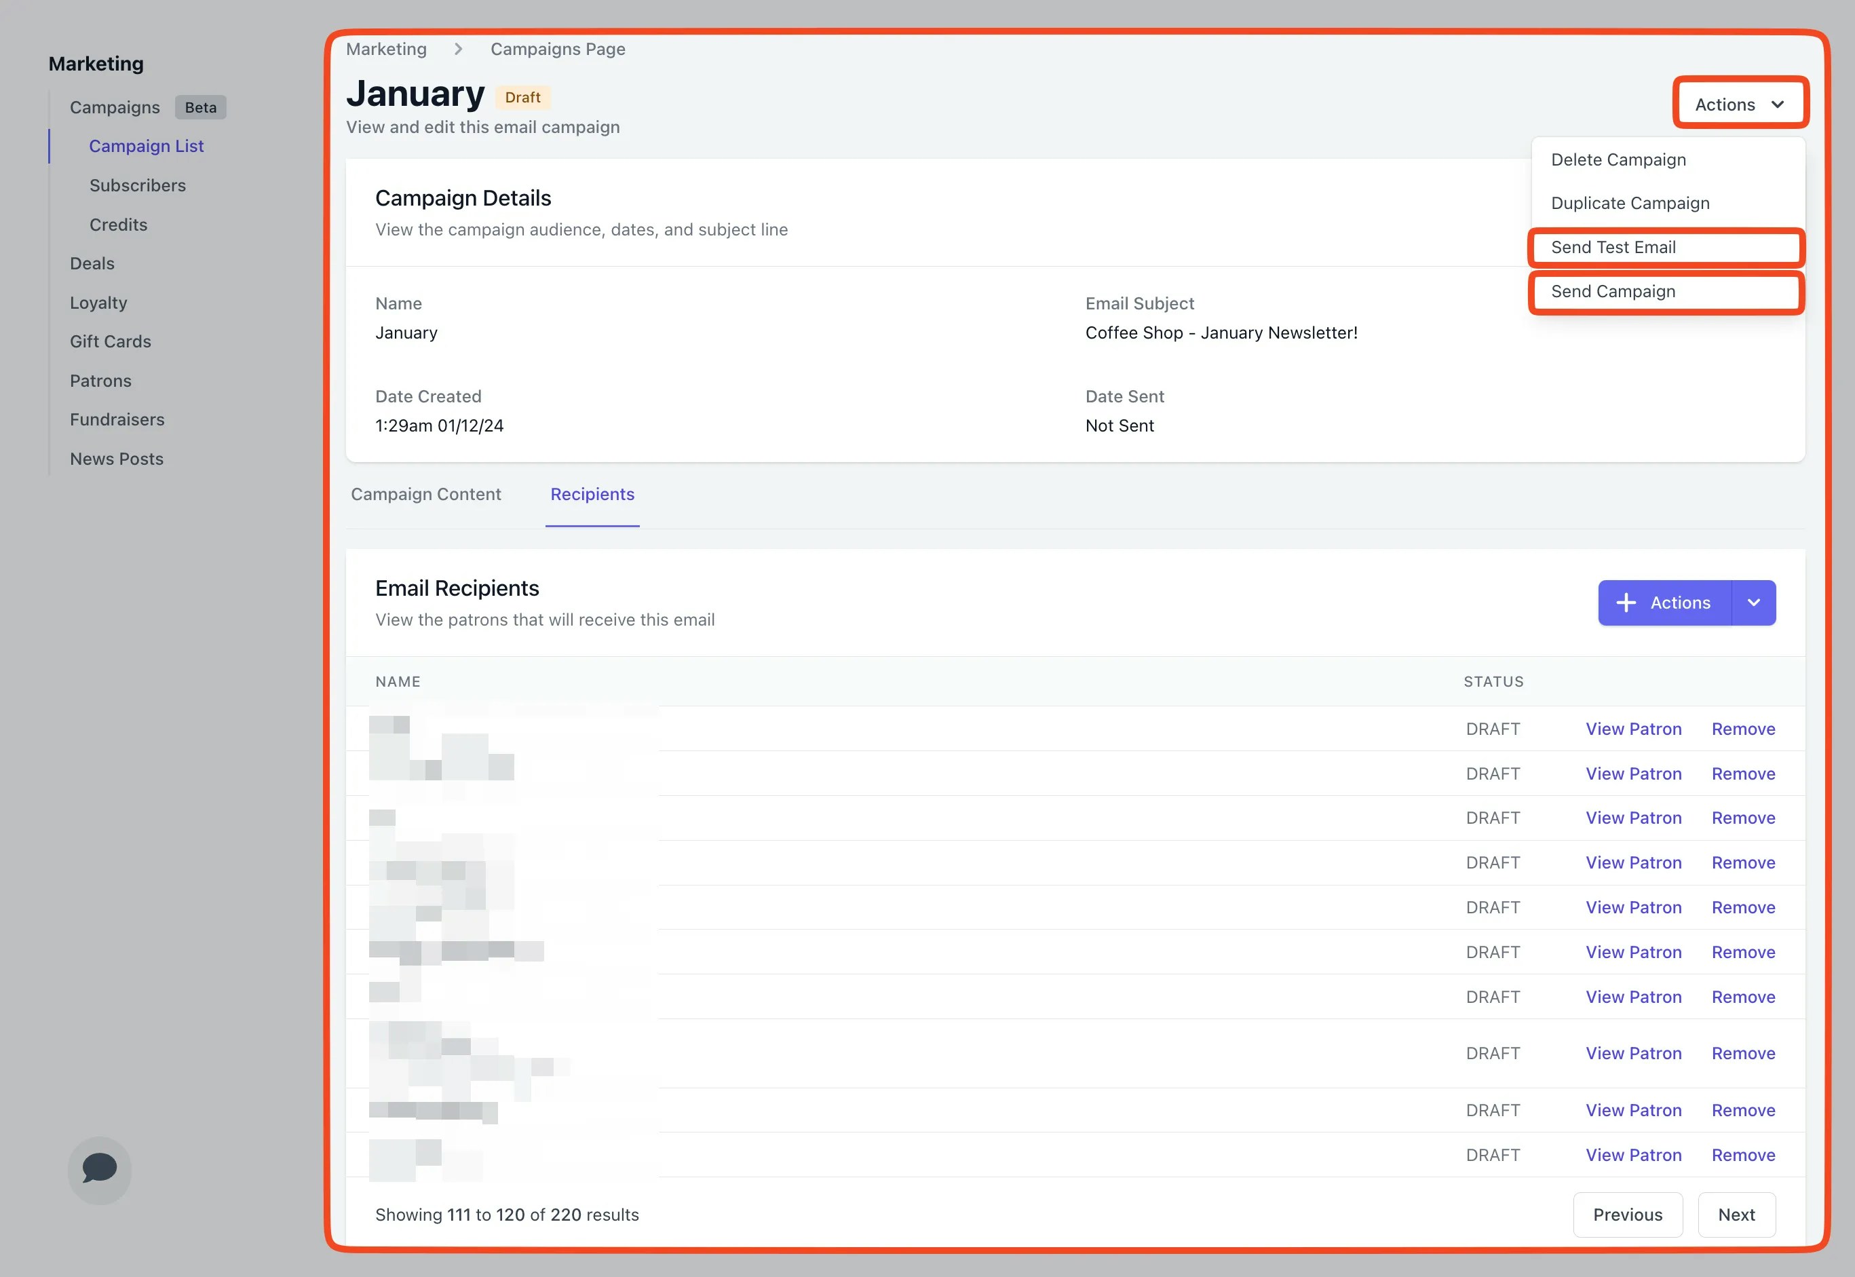Choose Delete Campaign from the menu
The height and width of the screenshot is (1277, 1855).
click(x=1618, y=159)
